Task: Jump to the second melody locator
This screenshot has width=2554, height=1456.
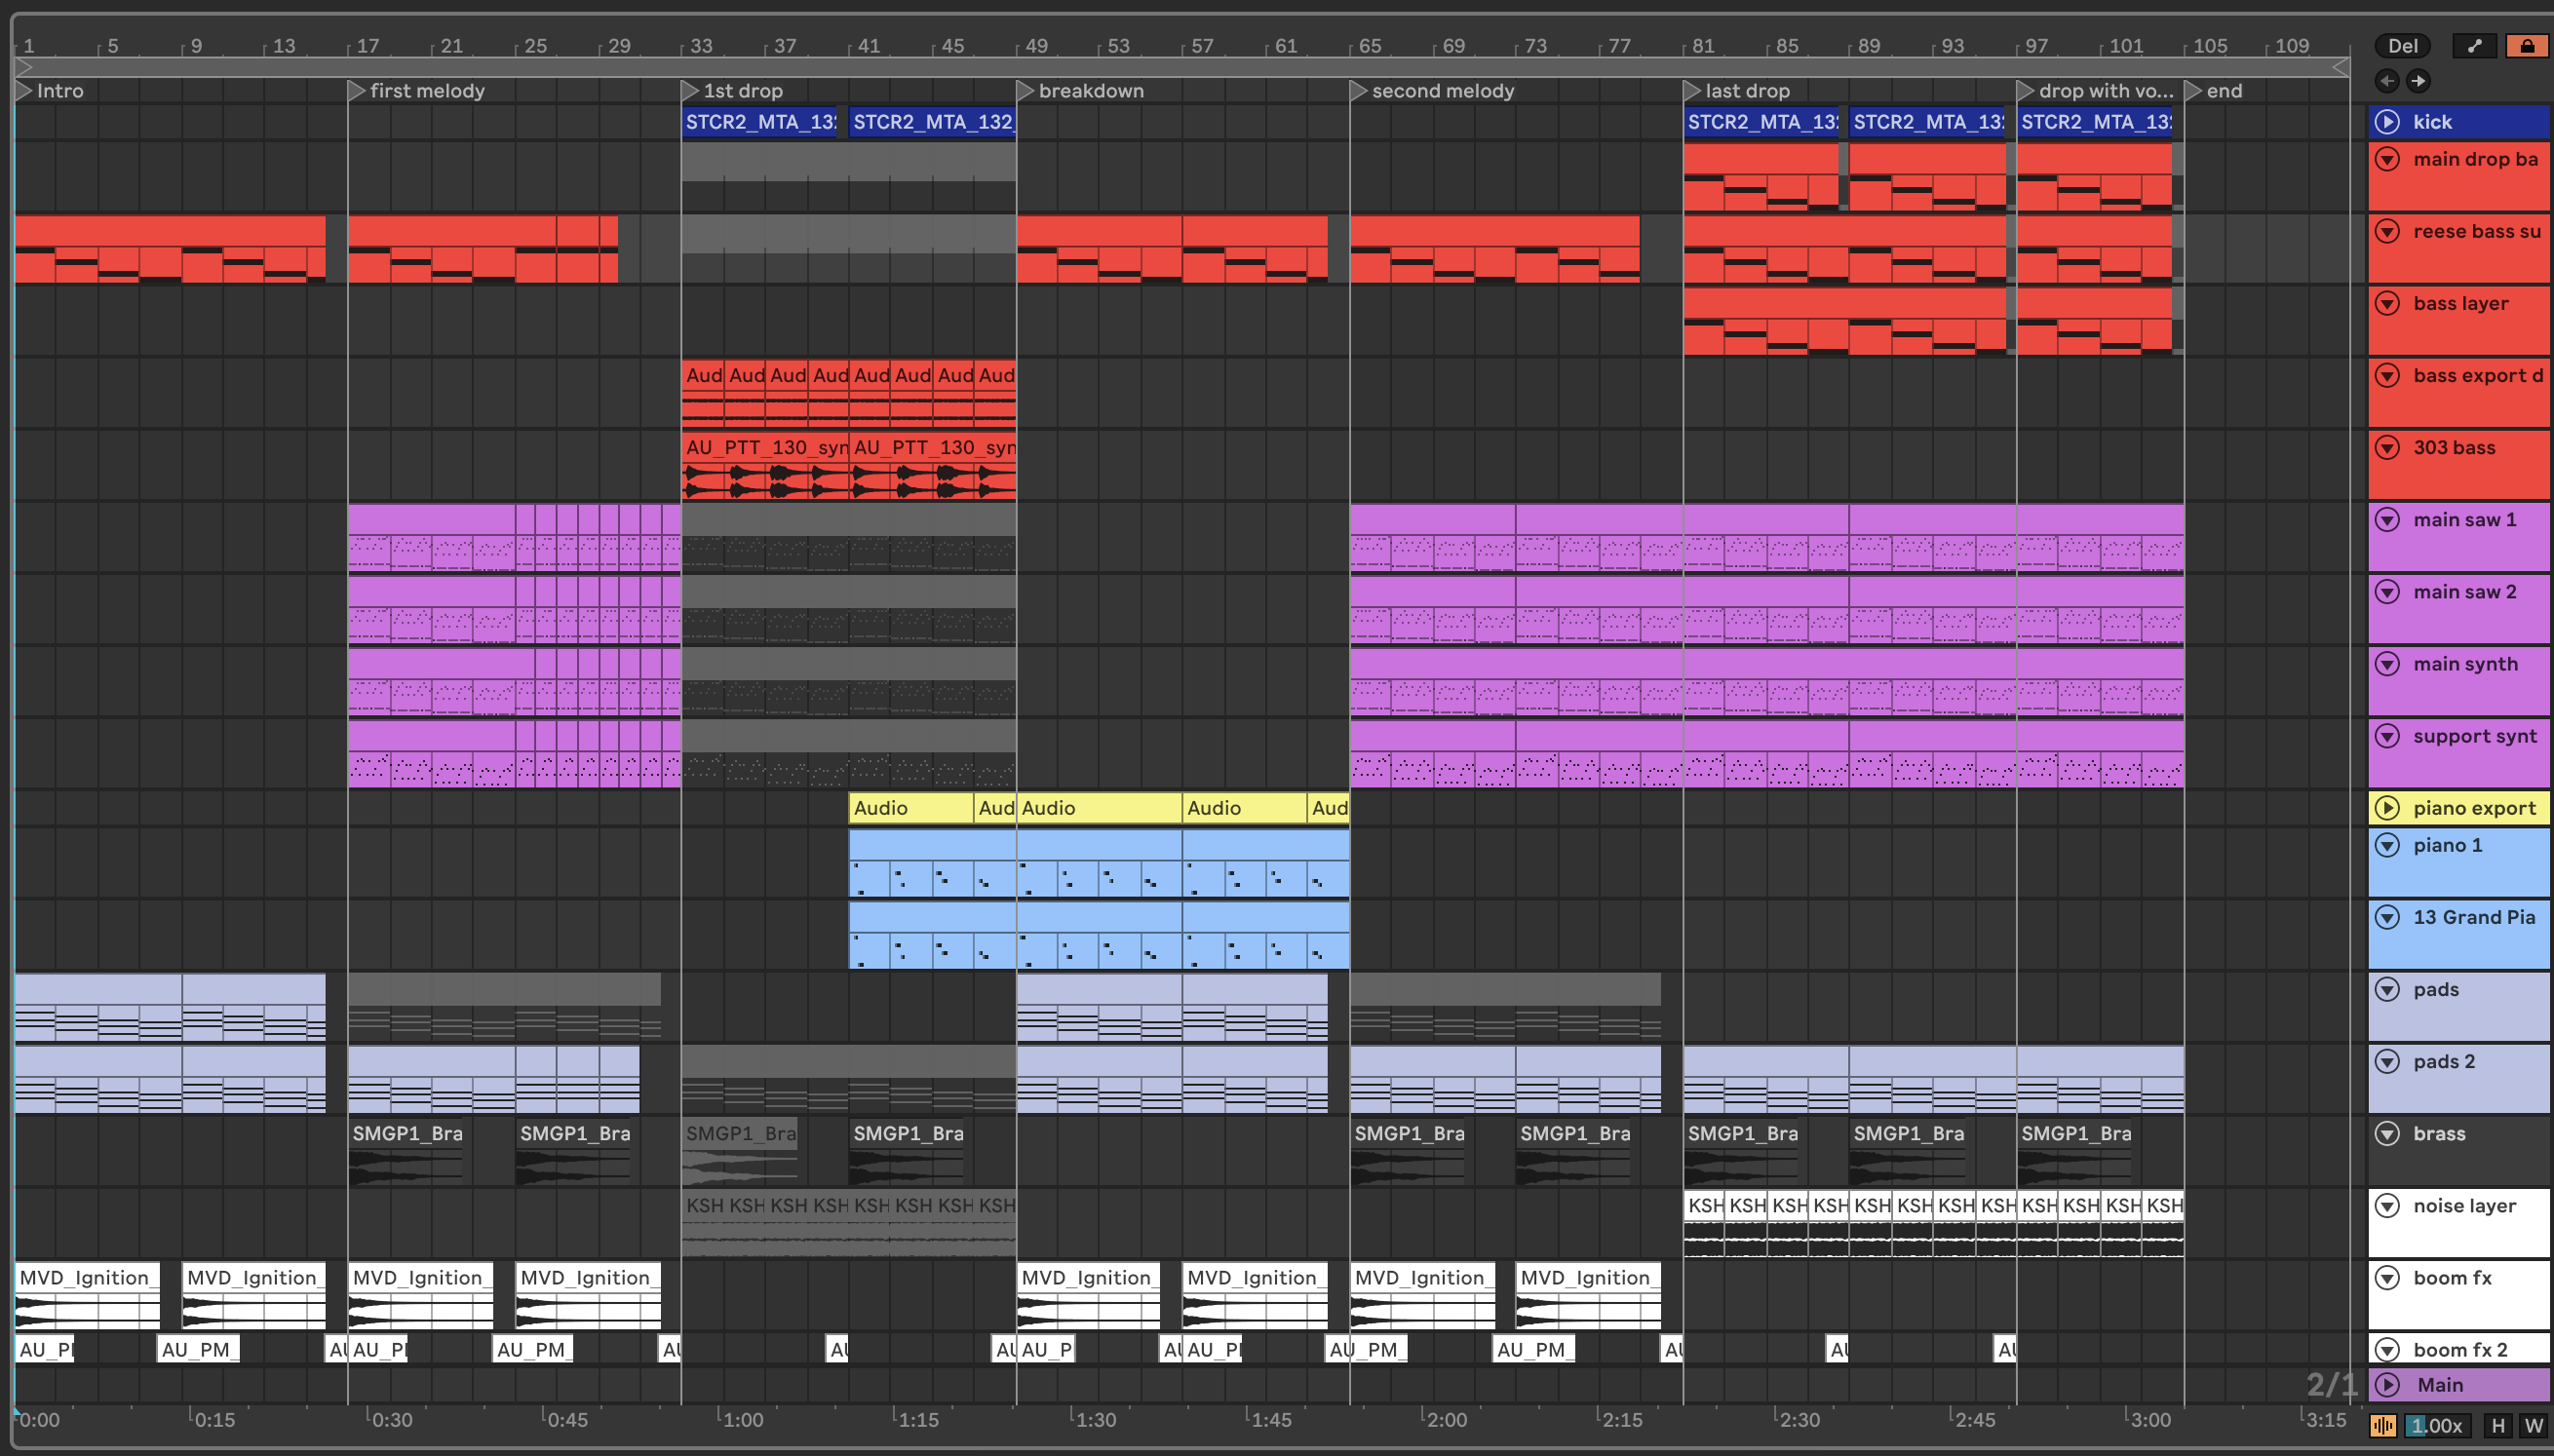Action: 1358,90
